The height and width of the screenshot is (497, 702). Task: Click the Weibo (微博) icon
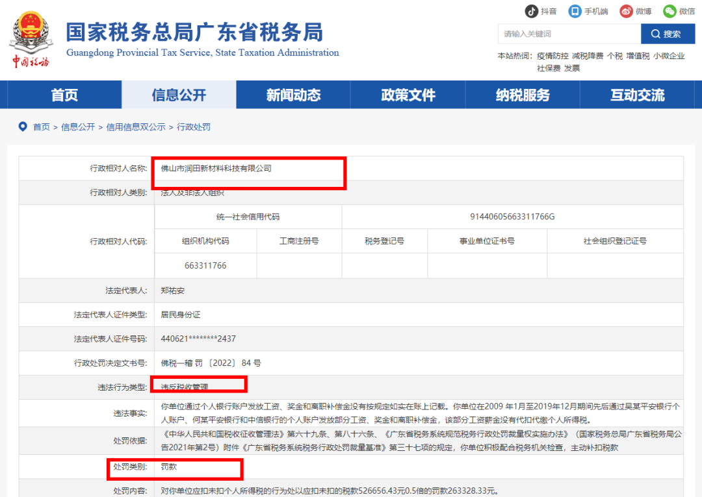tap(626, 11)
